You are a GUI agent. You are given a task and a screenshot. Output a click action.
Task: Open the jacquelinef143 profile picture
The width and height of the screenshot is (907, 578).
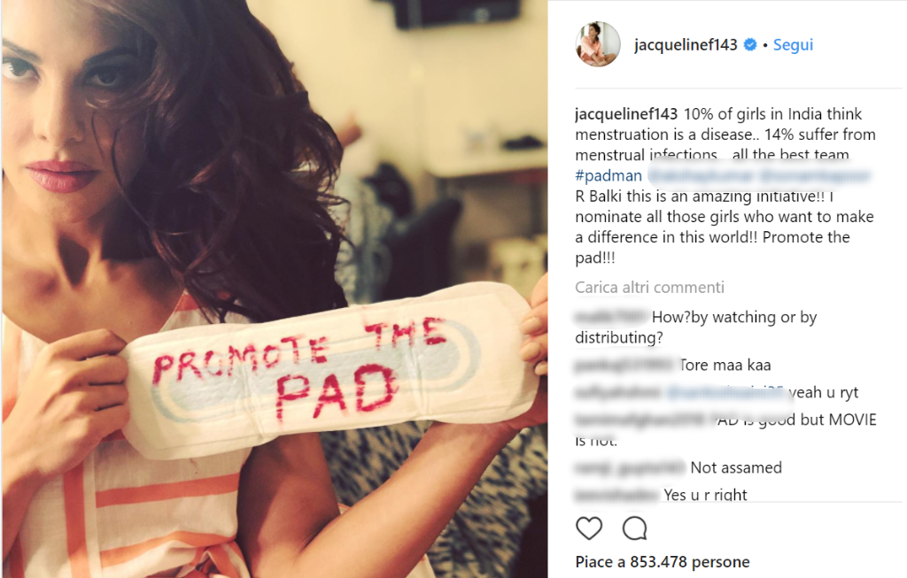point(598,44)
